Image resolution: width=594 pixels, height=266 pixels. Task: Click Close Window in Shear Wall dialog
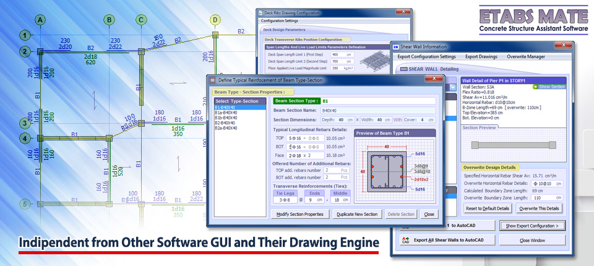click(x=532, y=240)
